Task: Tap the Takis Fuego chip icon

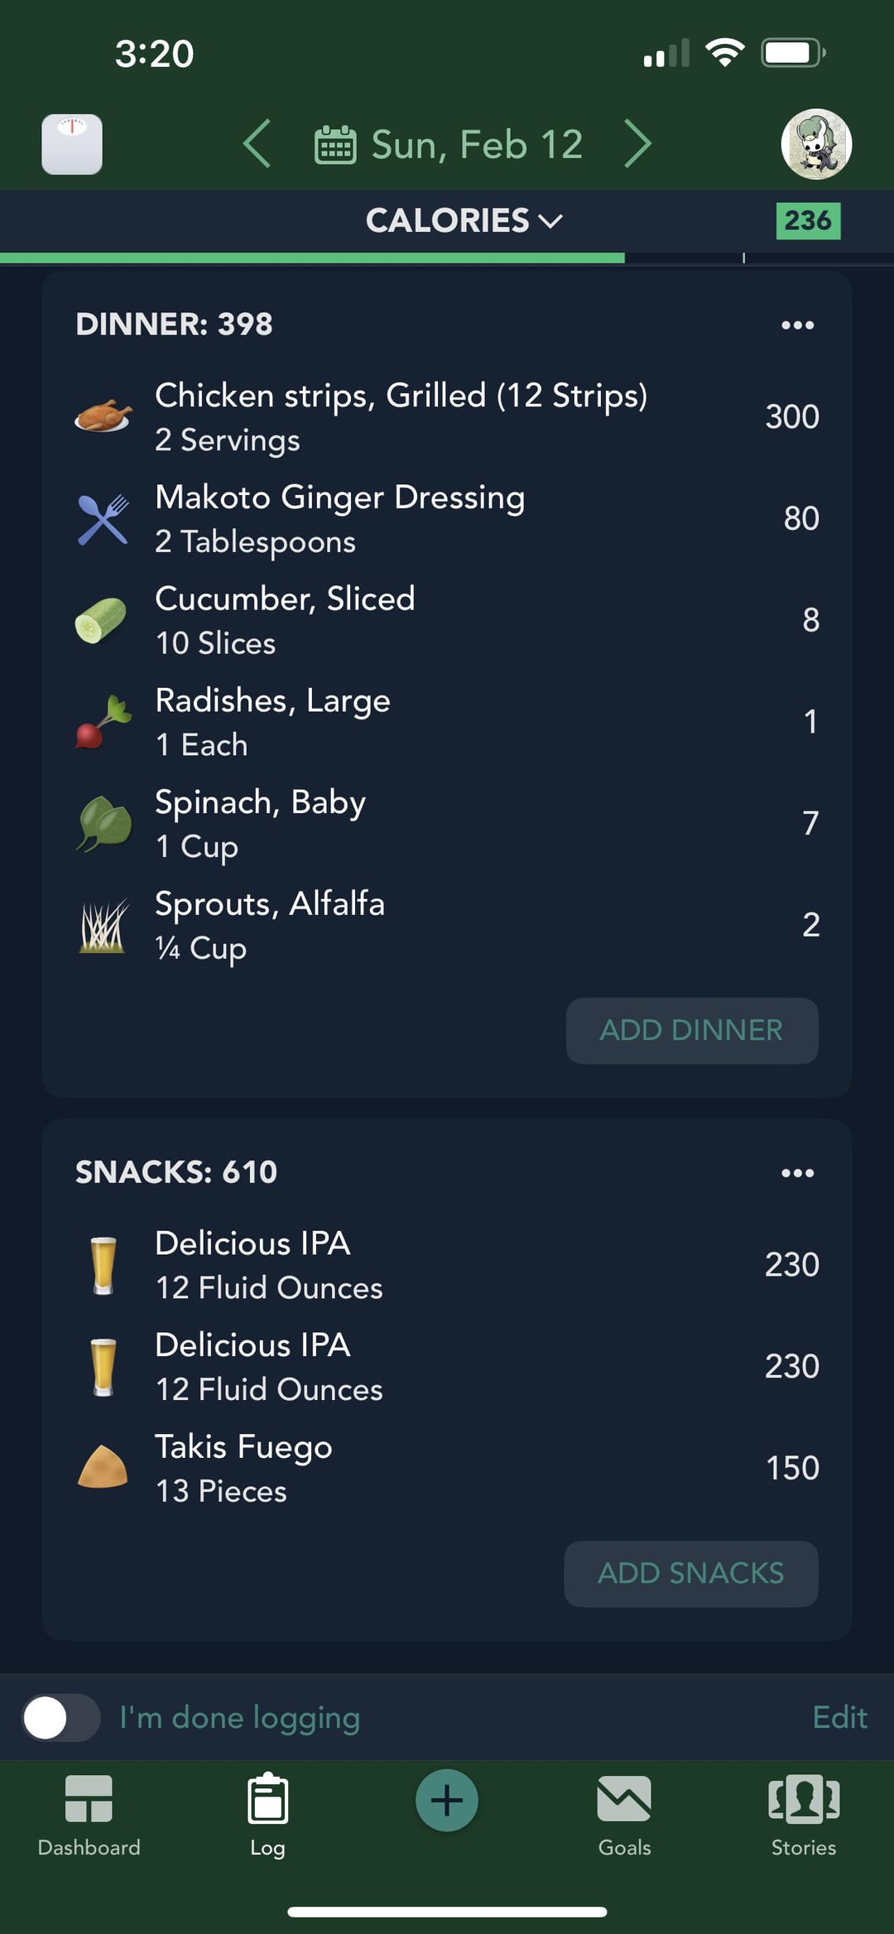Action: point(103,1467)
